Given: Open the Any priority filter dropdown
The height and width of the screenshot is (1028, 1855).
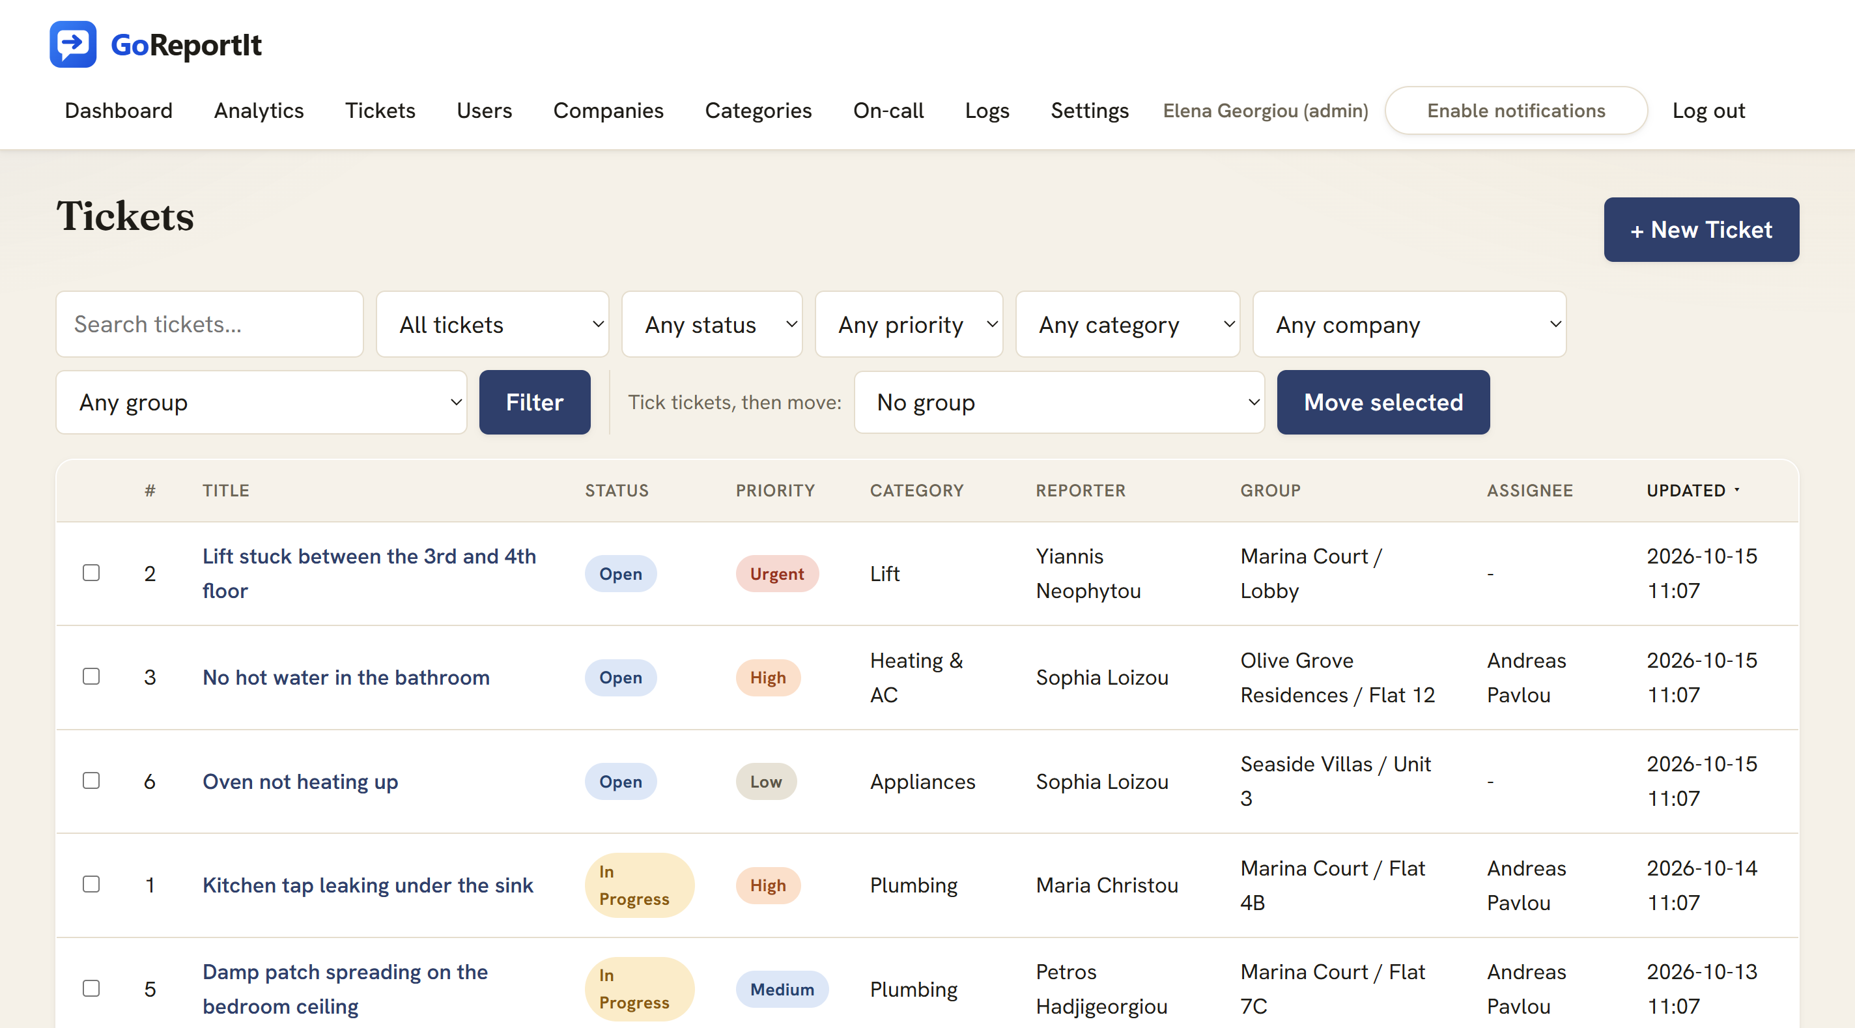Looking at the screenshot, I should (x=909, y=324).
